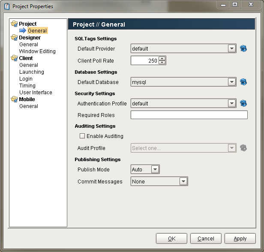Select Timing under Client
264x252 pixels.
point(27,86)
